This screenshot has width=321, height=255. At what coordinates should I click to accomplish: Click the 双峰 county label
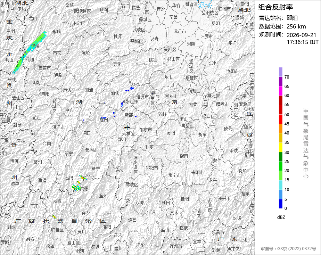(162, 114)
